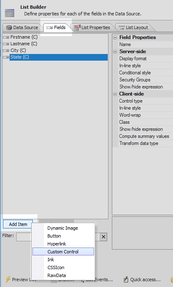This screenshot has height=287, width=173.
Task: Collapse the Client-side section
Action: click(115, 94)
